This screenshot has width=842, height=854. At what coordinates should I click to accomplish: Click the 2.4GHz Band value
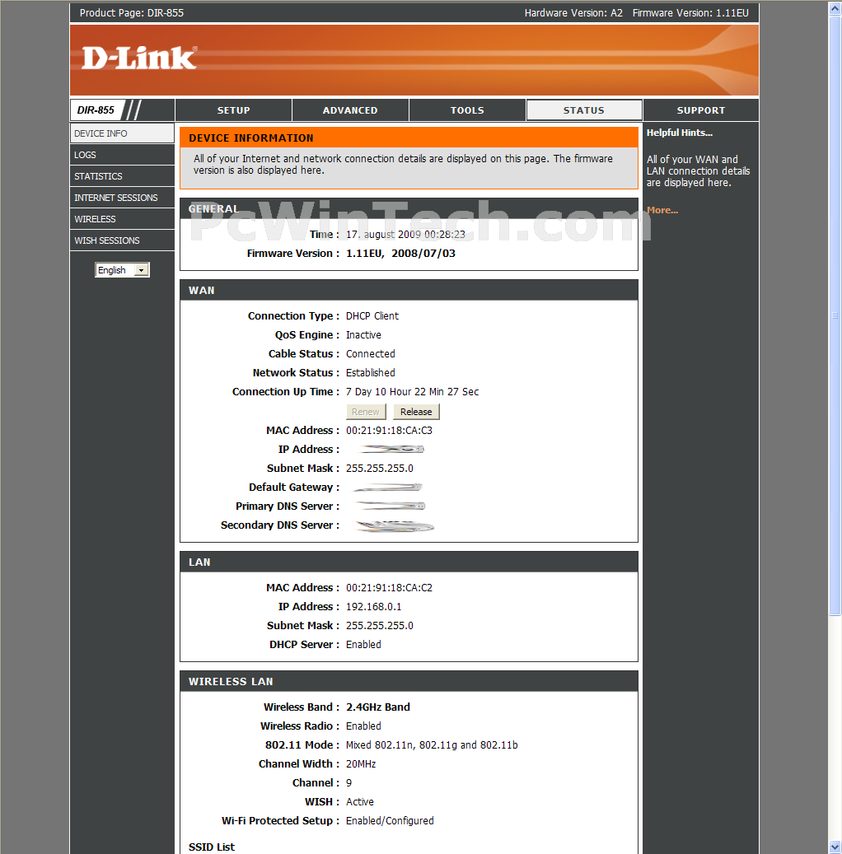tap(377, 707)
